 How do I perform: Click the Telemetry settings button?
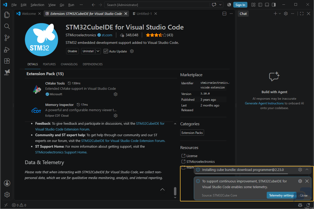[282, 195]
